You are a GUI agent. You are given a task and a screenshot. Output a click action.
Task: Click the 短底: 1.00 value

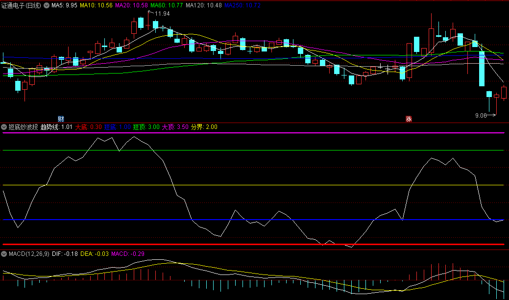coord(117,127)
